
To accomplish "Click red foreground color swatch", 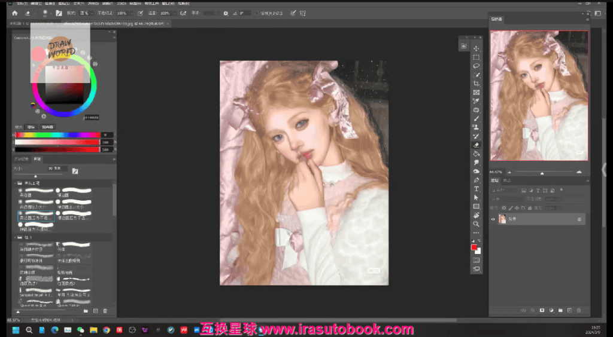I will [x=474, y=247].
